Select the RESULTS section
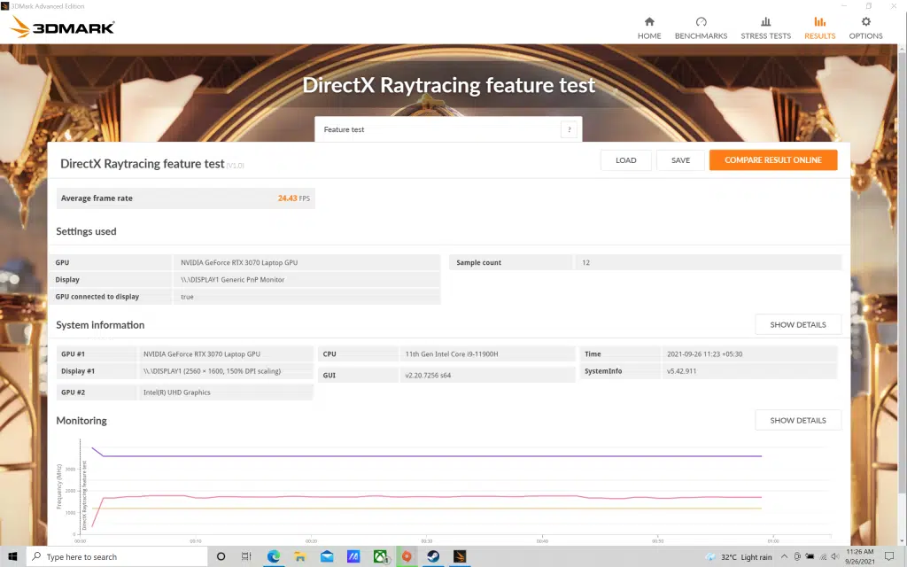 [x=819, y=27]
